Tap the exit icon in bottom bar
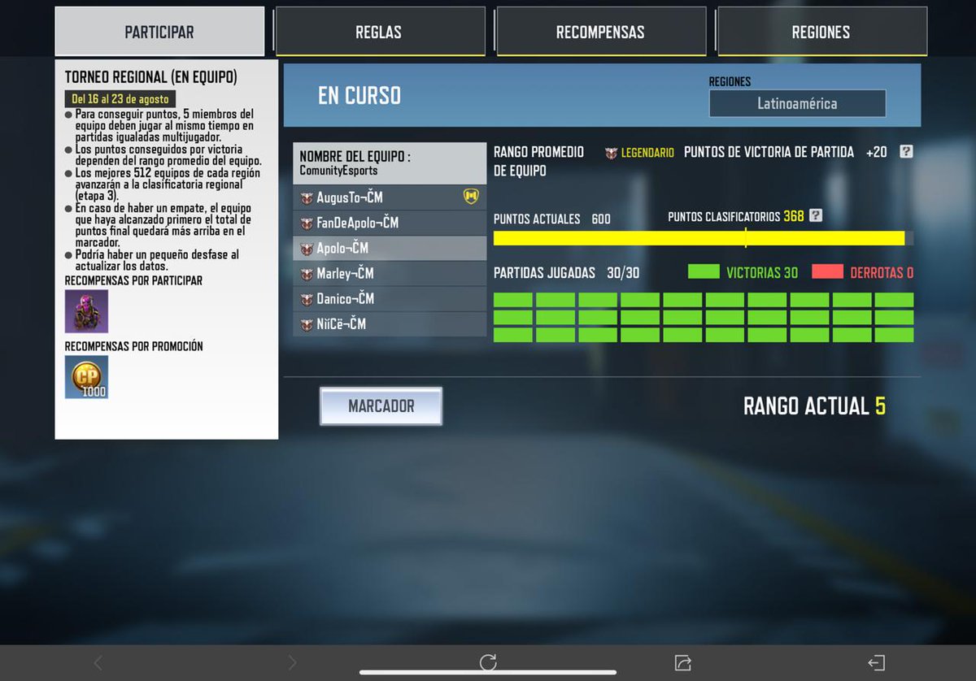This screenshot has height=681, width=976. (876, 663)
